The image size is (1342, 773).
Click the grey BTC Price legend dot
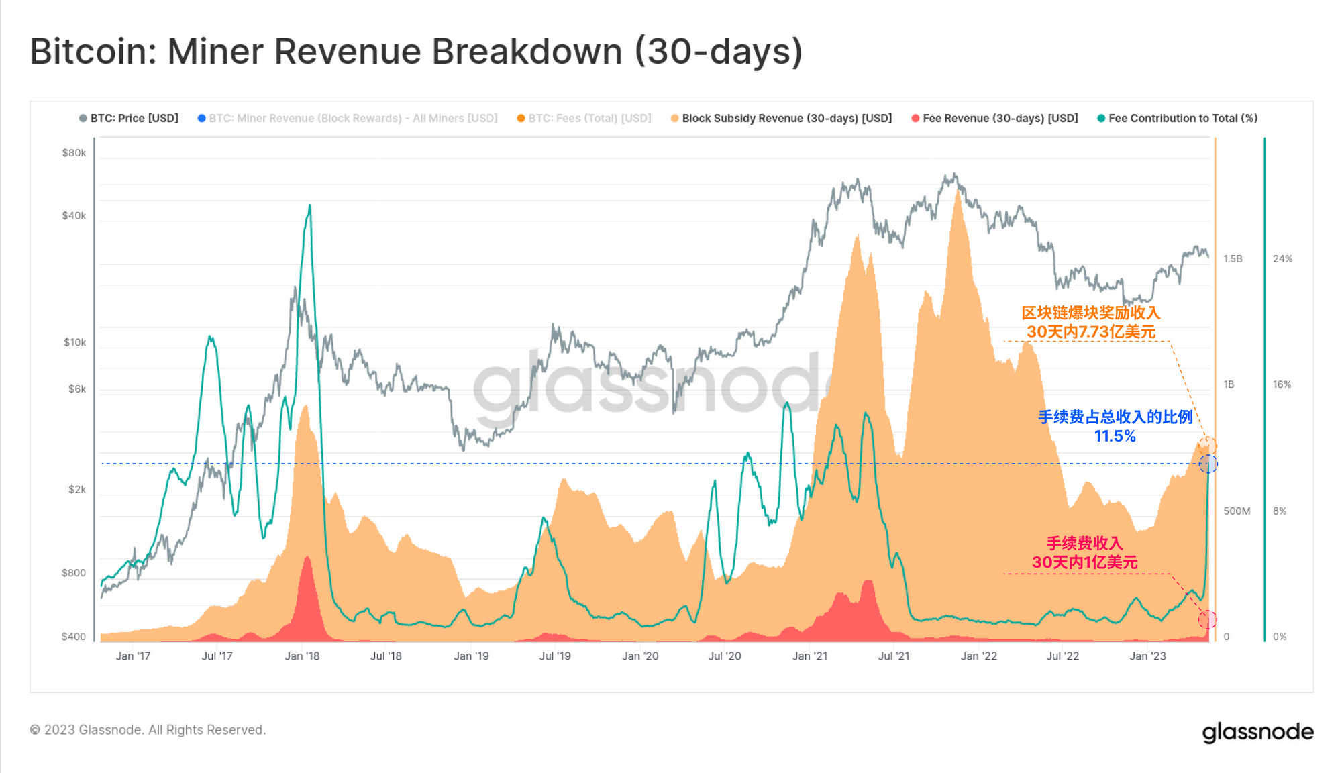83,118
